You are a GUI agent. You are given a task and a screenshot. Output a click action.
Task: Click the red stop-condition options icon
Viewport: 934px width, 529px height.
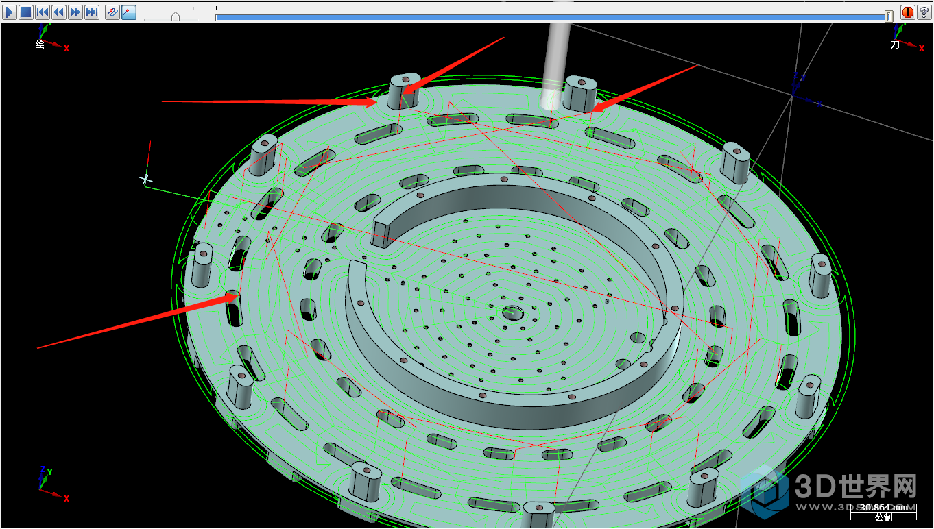click(908, 12)
